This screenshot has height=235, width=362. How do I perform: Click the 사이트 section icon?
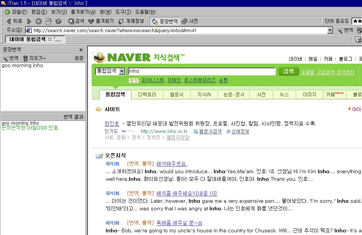pyautogui.click(x=98, y=109)
